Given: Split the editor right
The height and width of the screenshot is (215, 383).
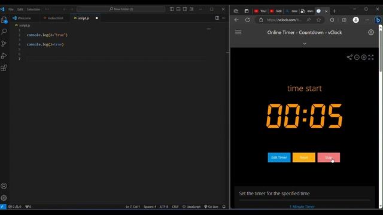Looking at the screenshot, I should [217, 18].
